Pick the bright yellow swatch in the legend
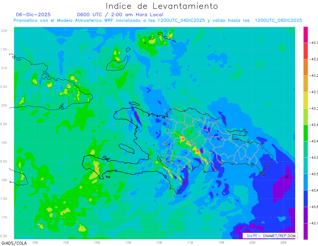Viewport: 318px width, 246px height. click(x=306, y=100)
